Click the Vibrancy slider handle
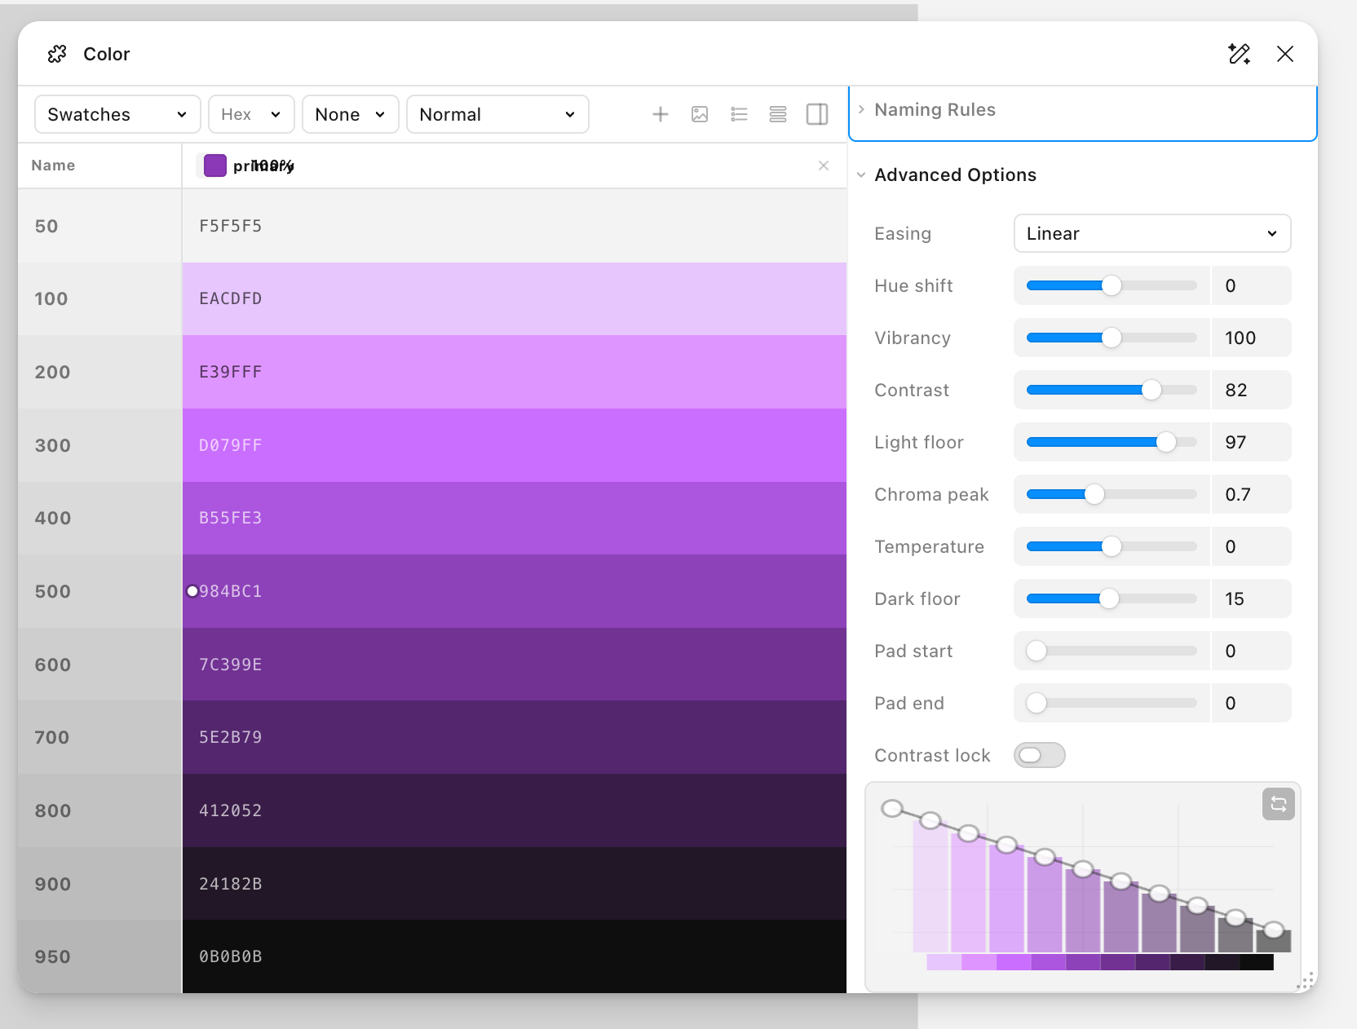The width and height of the screenshot is (1357, 1029). point(1112,338)
